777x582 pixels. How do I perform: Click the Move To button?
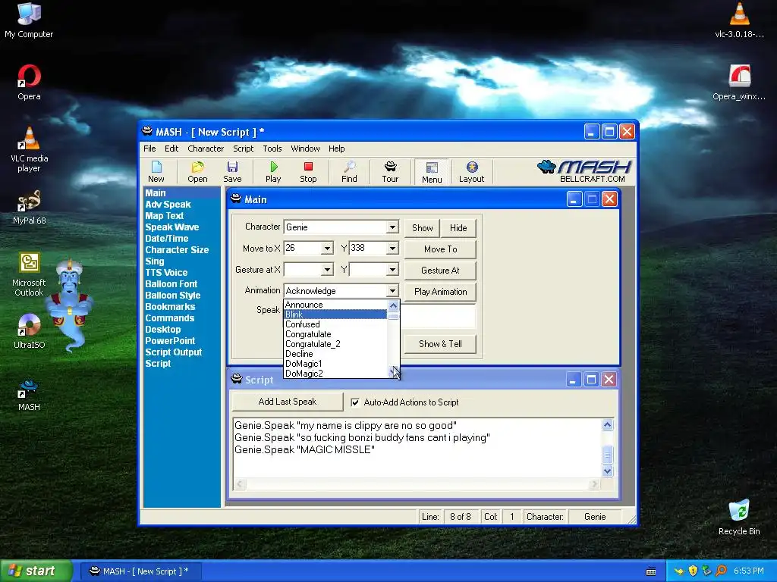coord(441,249)
